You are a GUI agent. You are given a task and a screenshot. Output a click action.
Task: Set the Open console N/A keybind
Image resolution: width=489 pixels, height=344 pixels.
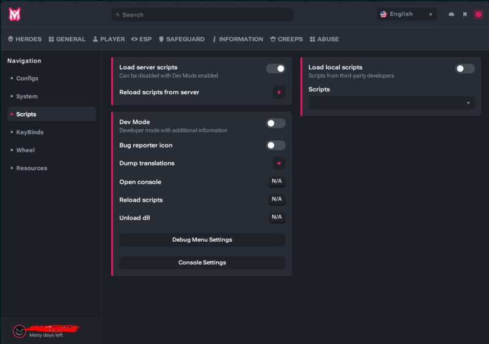coord(277,181)
